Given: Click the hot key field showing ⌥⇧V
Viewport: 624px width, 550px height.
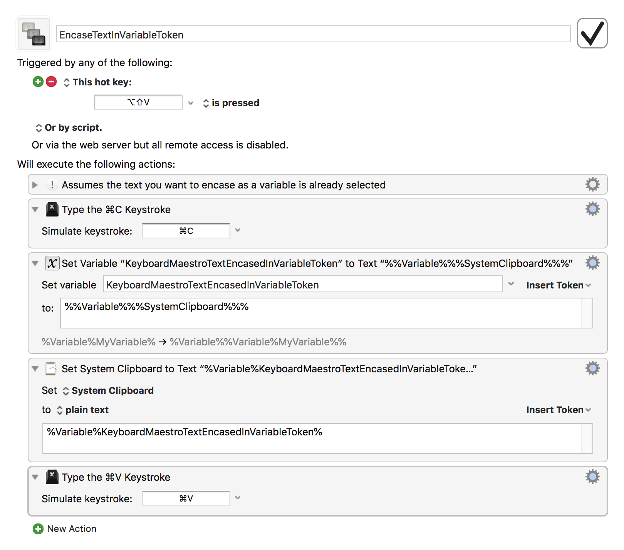Looking at the screenshot, I should click(x=138, y=102).
